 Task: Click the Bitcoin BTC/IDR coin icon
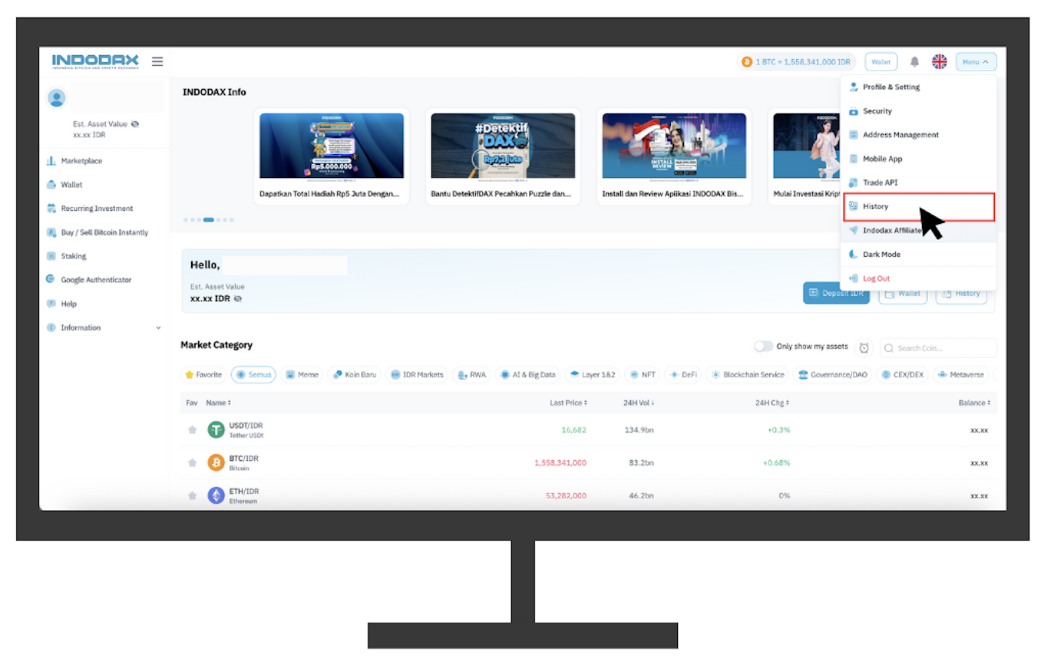(x=216, y=462)
